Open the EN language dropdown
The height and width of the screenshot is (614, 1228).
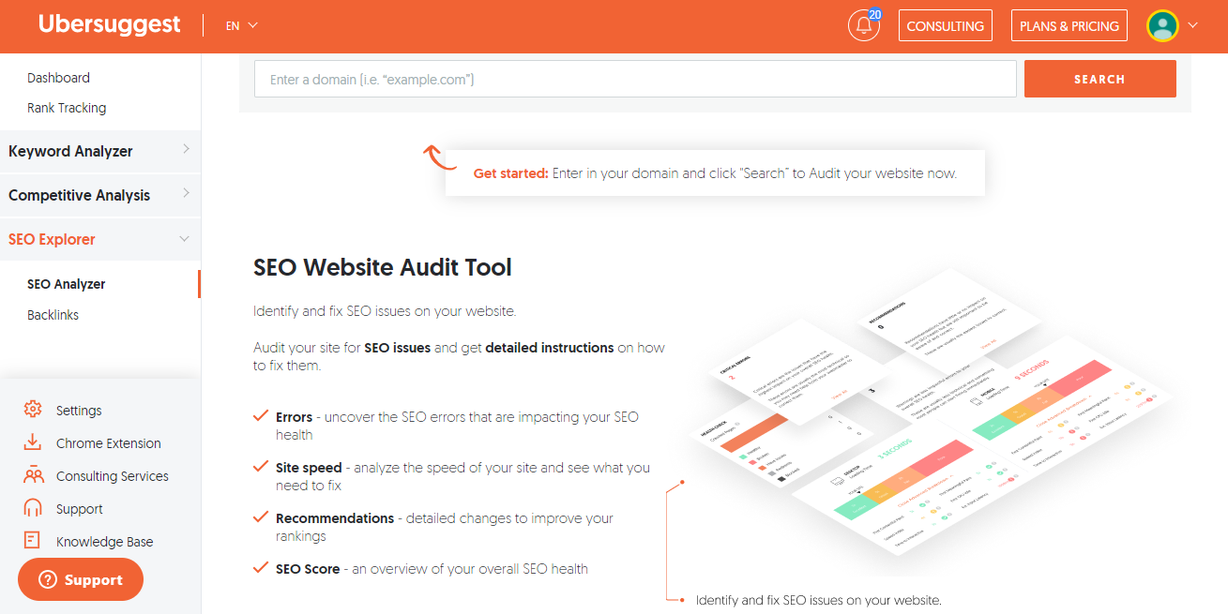pos(241,26)
